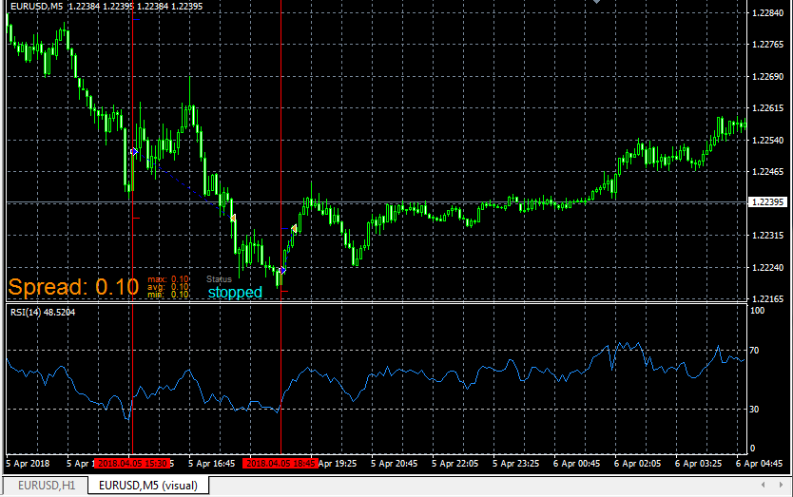
Task: Click the orange close arrow after 18:45 line
Action: (x=294, y=229)
